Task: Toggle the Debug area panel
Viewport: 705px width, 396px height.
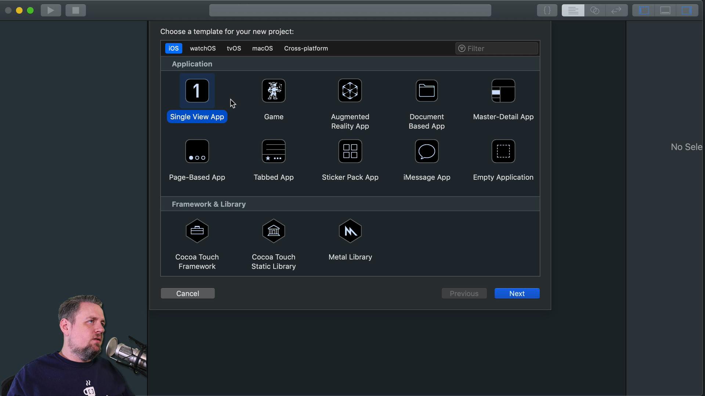Action: (665, 10)
